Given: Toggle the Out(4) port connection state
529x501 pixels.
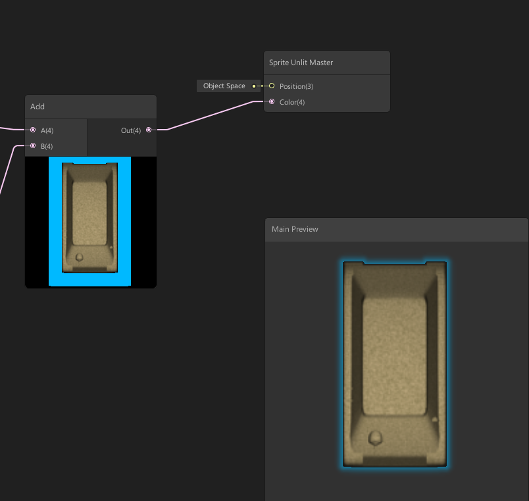Looking at the screenshot, I should click(149, 130).
